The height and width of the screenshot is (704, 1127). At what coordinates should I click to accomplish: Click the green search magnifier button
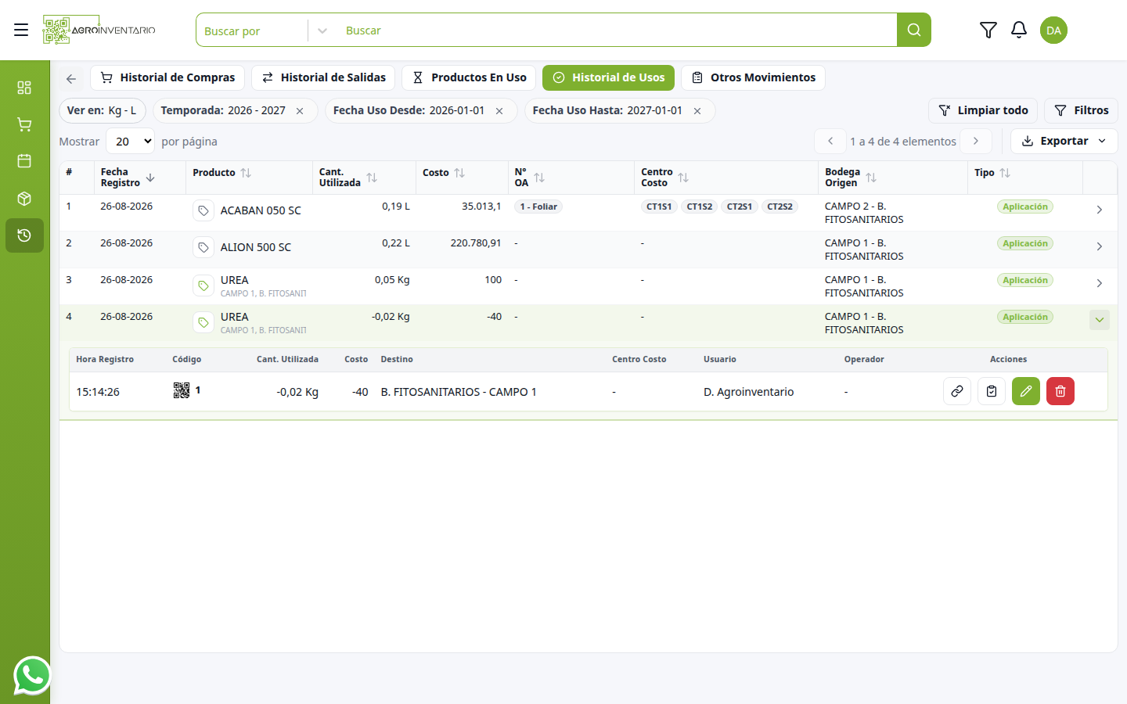point(913,30)
